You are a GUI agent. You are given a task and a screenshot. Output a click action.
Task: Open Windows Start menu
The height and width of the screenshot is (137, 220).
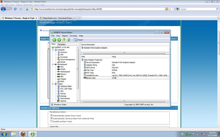[4, 134]
